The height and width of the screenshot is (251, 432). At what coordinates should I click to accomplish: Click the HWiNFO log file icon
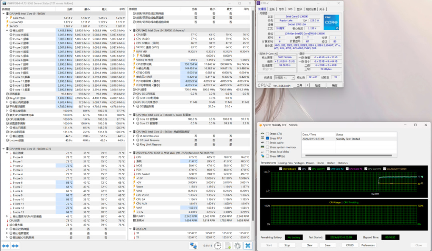[228, 246]
